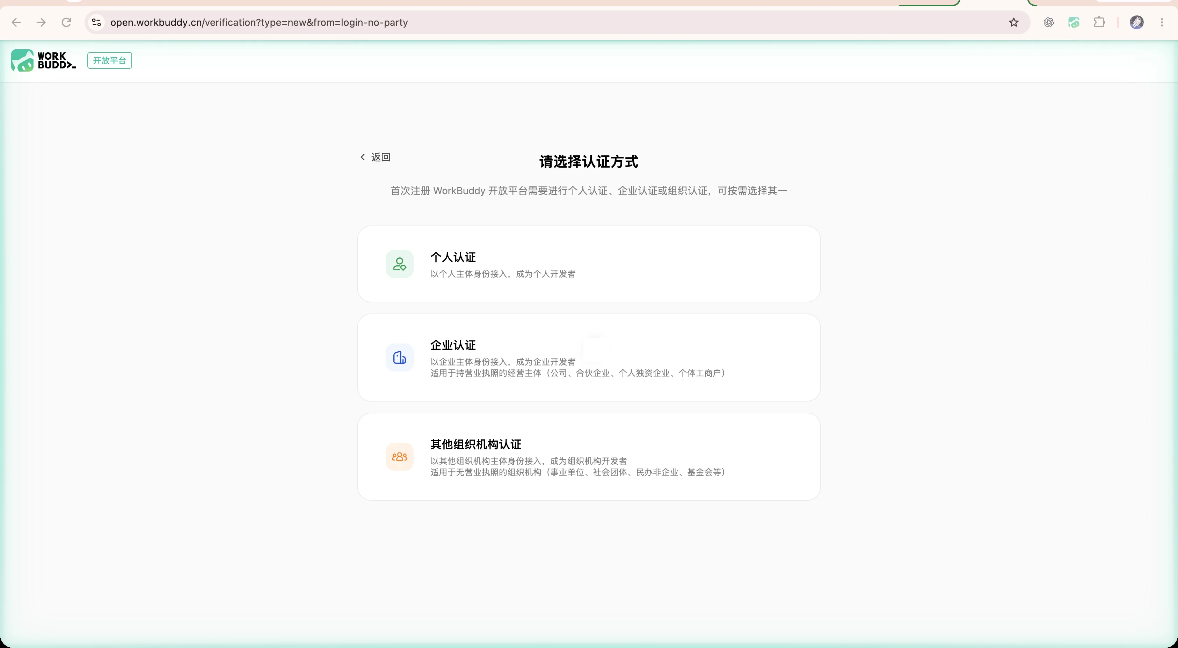Open site information icon in address bar
Screen dimensions: 1178x648
pos(96,22)
